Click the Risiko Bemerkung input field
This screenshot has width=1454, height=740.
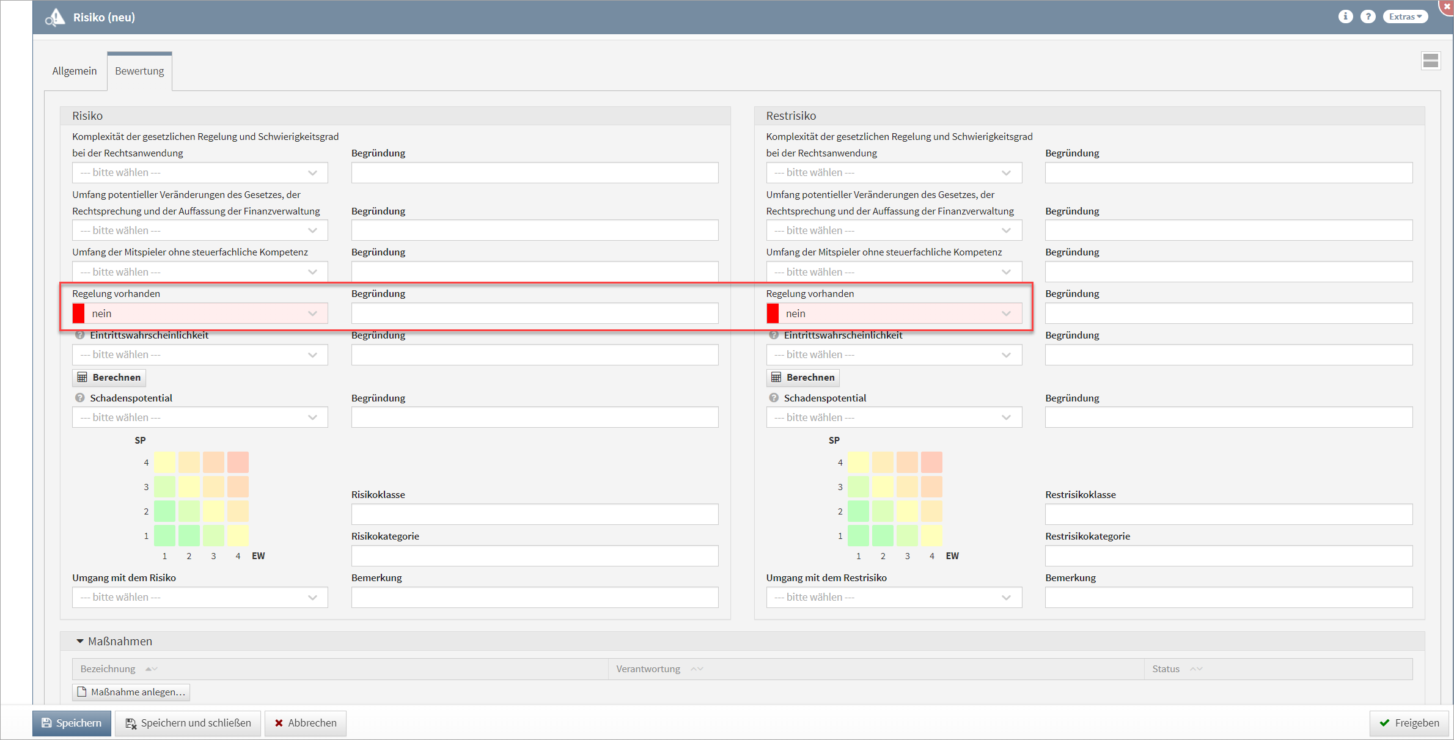point(534,597)
